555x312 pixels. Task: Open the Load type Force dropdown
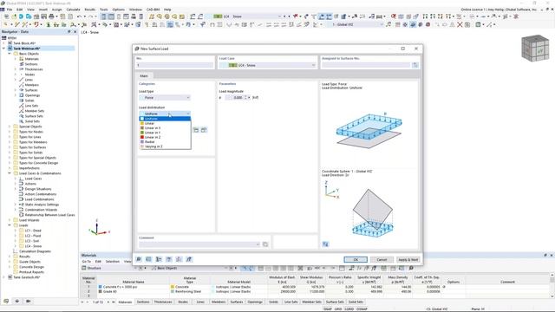[165, 98]
